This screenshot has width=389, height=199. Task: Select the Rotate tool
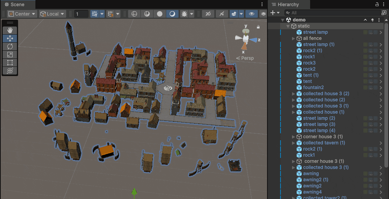pyautogui.click(x=10, y=46)
